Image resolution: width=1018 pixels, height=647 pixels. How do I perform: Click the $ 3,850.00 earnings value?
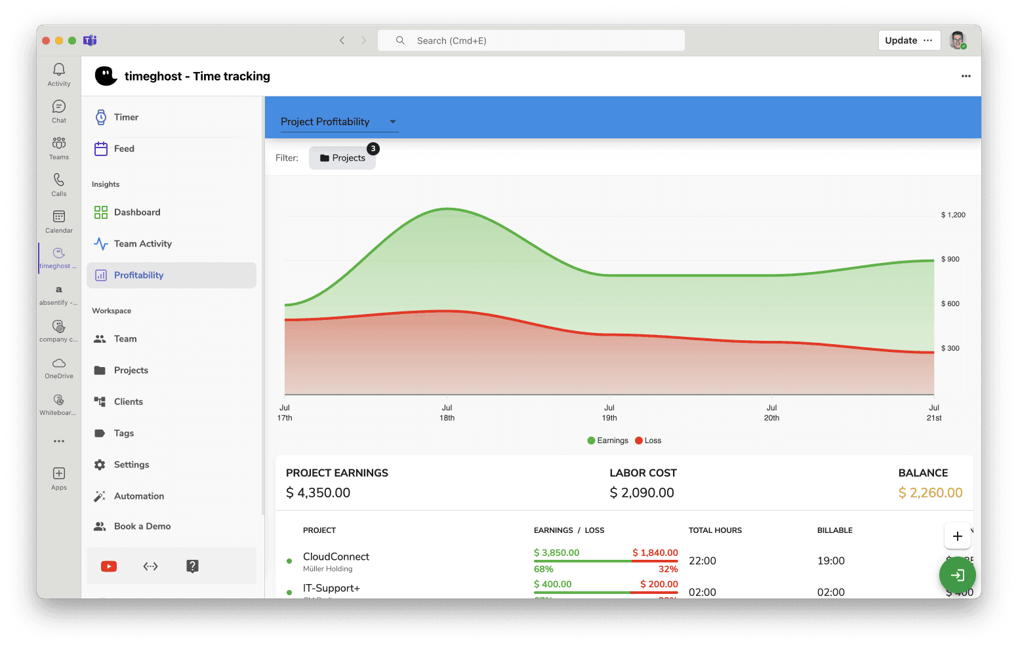pyautogui.click(x=557, y=553)
